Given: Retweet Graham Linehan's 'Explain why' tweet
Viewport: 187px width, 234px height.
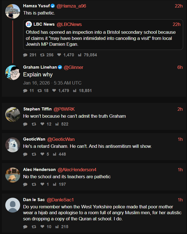Looking at the screenshot, I should [39, 91].
